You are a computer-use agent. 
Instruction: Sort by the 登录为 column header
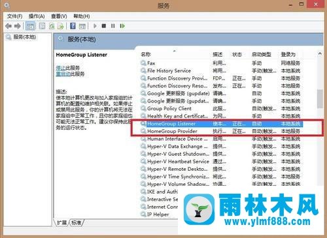click(x=288, y=54)
